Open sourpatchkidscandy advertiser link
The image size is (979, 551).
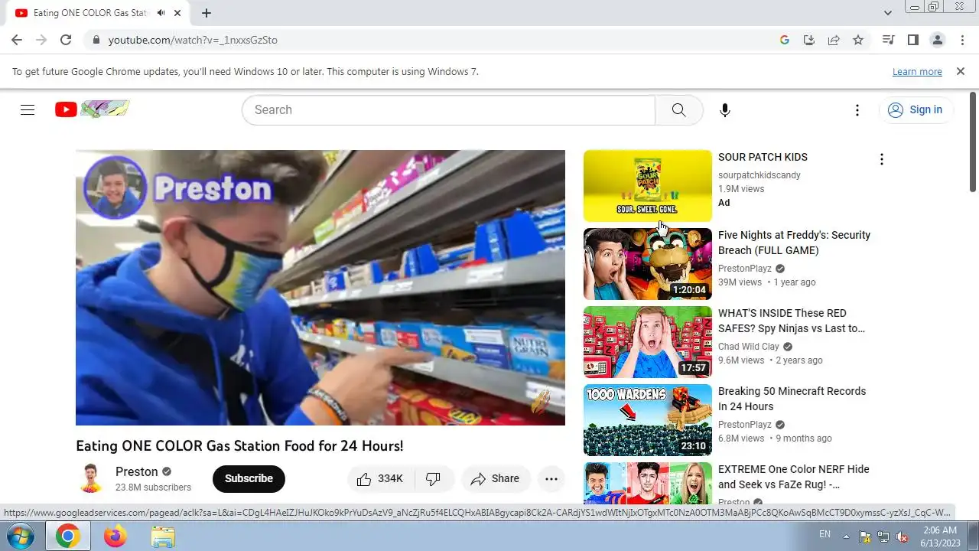(759, 175)
